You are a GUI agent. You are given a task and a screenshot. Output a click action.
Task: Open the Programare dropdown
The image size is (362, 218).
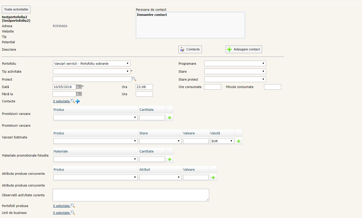coord(235,63)
